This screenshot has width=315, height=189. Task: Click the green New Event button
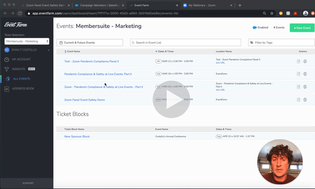coord(302,28)
